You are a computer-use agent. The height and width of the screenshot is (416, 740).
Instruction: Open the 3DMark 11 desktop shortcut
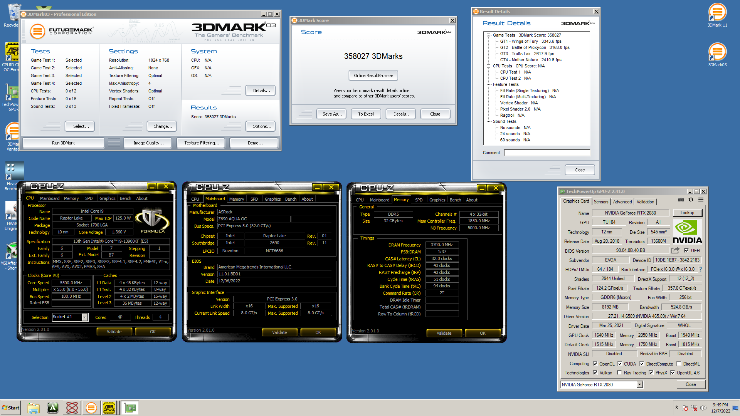pyautogui.click(x=717, y=15)
